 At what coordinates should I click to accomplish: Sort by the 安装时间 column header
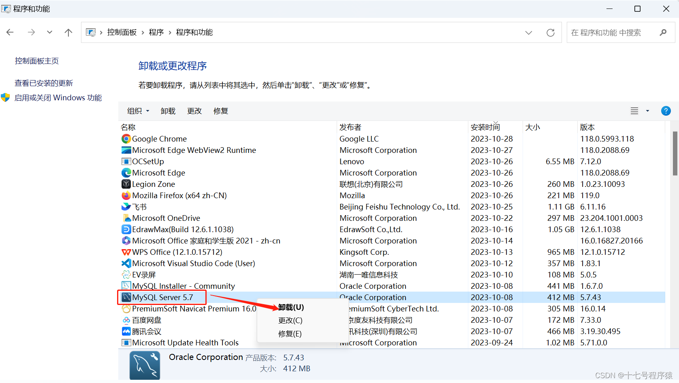[495, 127]
